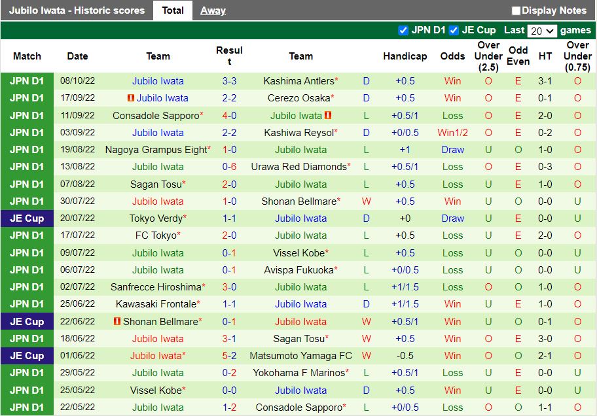
Task: Click HT score 1-1 in 22/05/22 row
Action: click(545, 407)
